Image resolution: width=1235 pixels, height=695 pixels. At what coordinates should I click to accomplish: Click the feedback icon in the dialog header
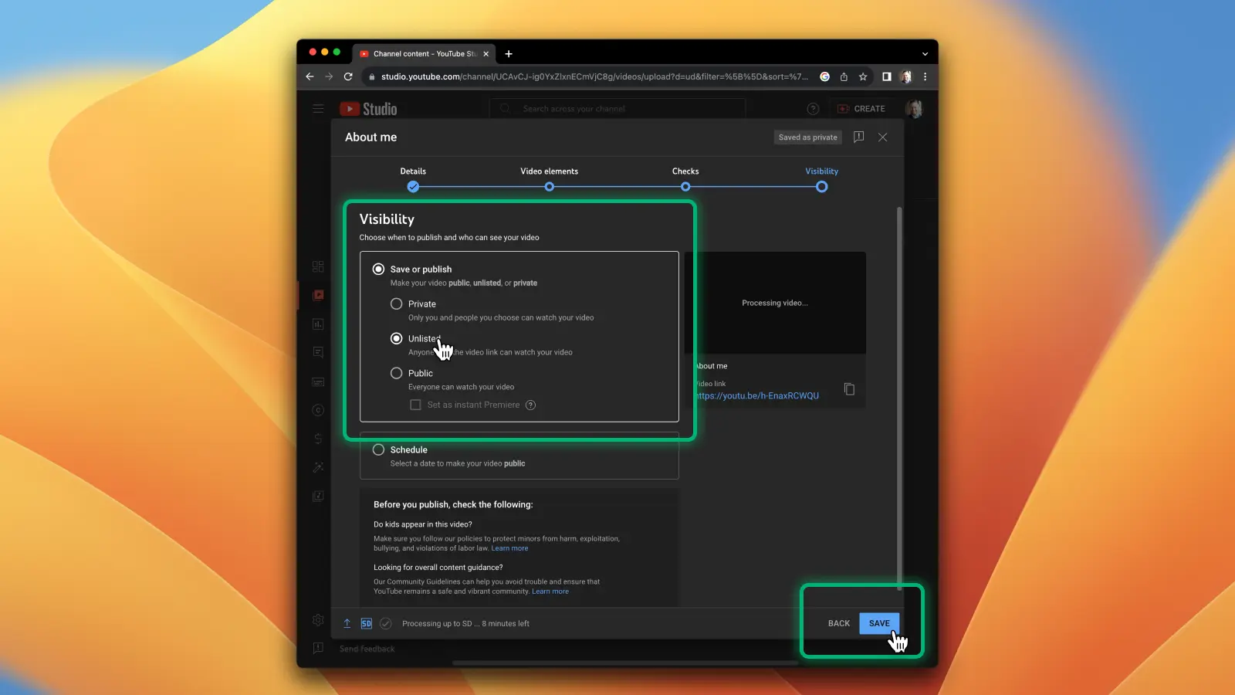click(858, 137)
